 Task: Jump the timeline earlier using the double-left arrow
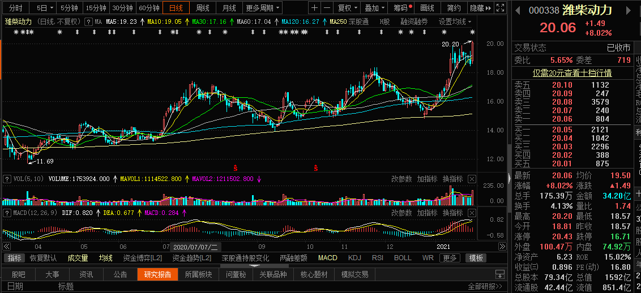tap(7, 247)
